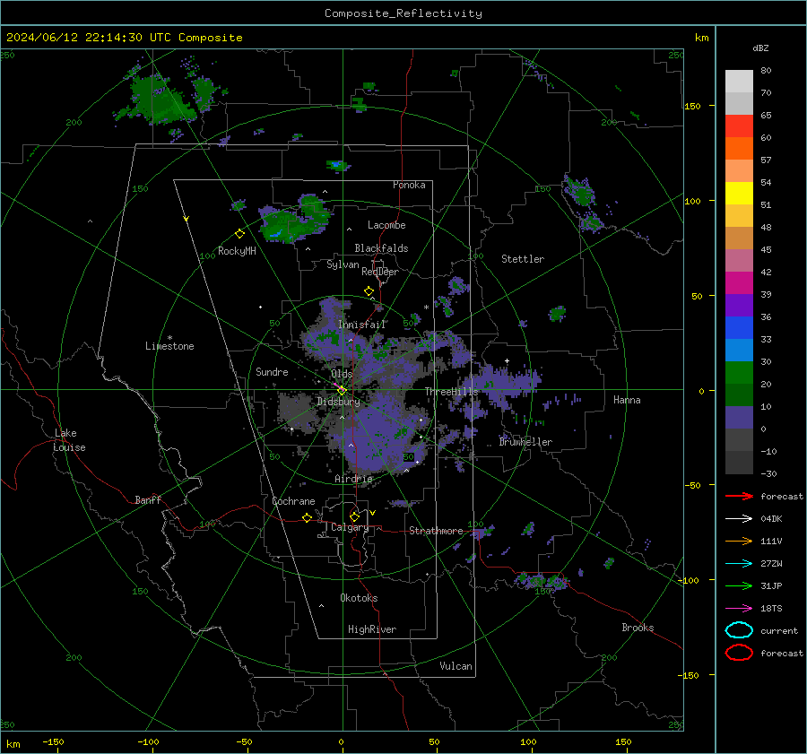Click the green 31JP arrow legend icon
Screen dimensions: 807x754
[x=739, y=585]
